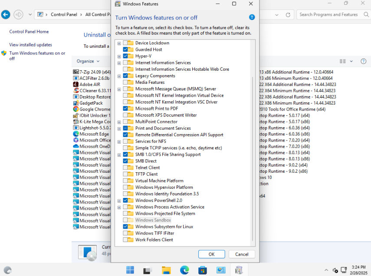Click the Control Panel breadcrumb item

click(64, 14)
